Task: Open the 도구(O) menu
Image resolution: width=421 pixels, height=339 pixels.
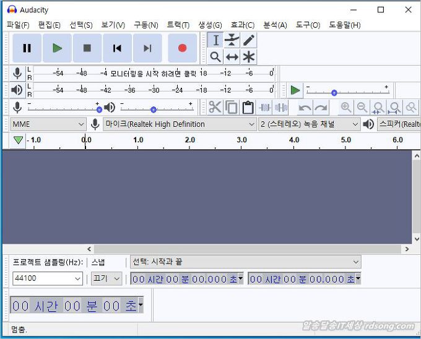Action: click(308, 25)
